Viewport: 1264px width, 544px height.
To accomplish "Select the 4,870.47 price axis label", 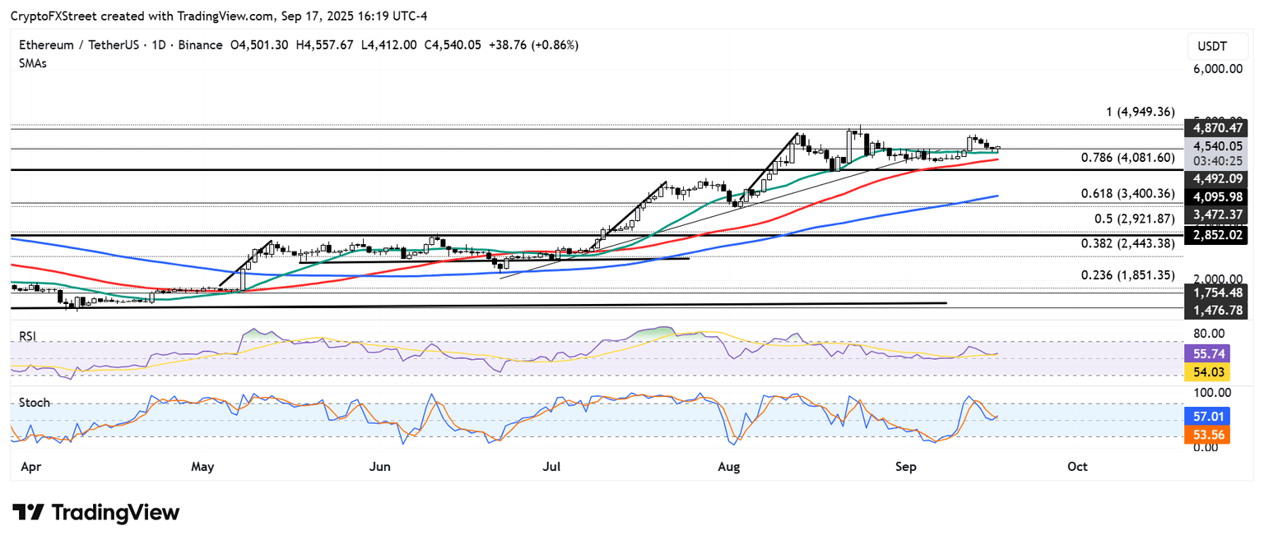I will pos(1215,128).
